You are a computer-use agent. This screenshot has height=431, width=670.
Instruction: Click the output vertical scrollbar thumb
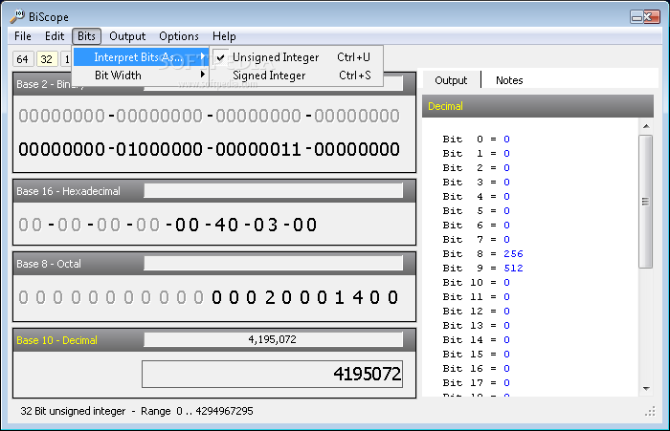(646, 202)
